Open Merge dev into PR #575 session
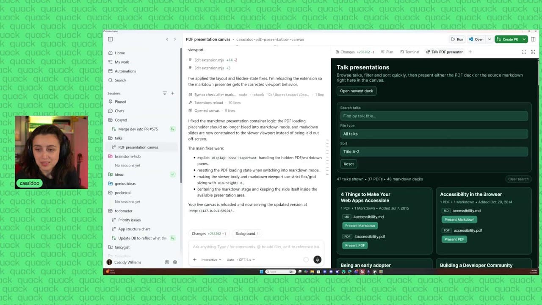 [x=138, y=129]
